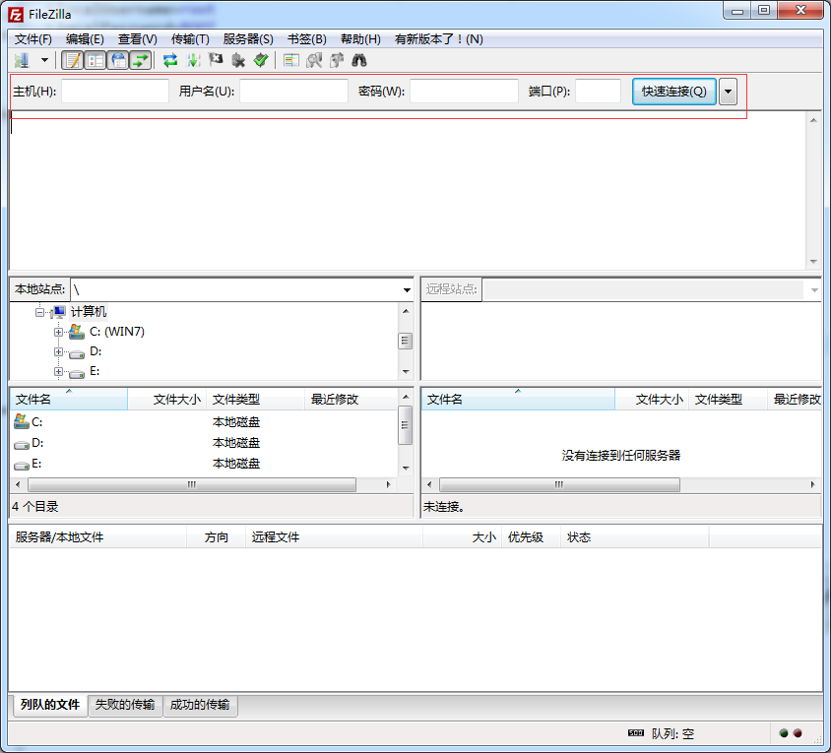Cancel the current operation
The width and height of the screenshot is (831, 753).
click(216, 60)
